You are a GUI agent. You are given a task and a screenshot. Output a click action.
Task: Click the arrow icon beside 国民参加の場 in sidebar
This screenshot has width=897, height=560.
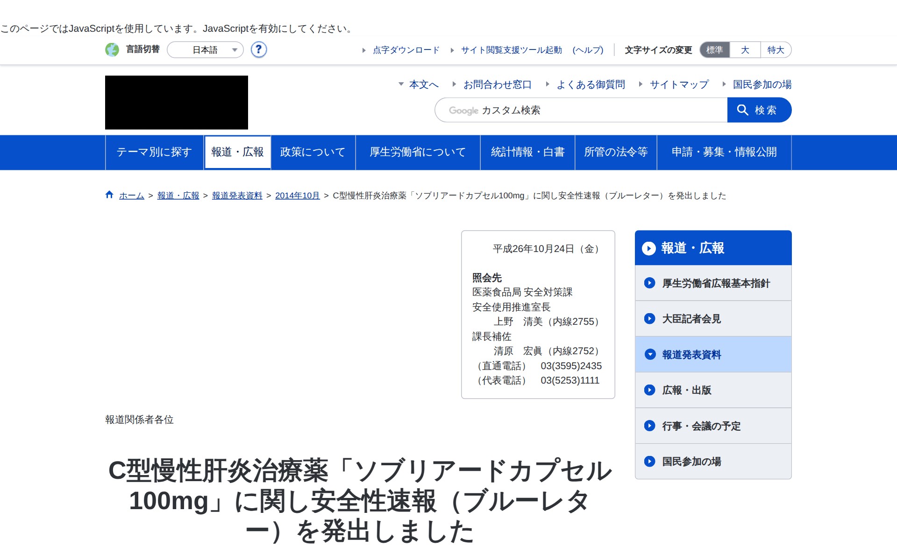tap(649, 462)
